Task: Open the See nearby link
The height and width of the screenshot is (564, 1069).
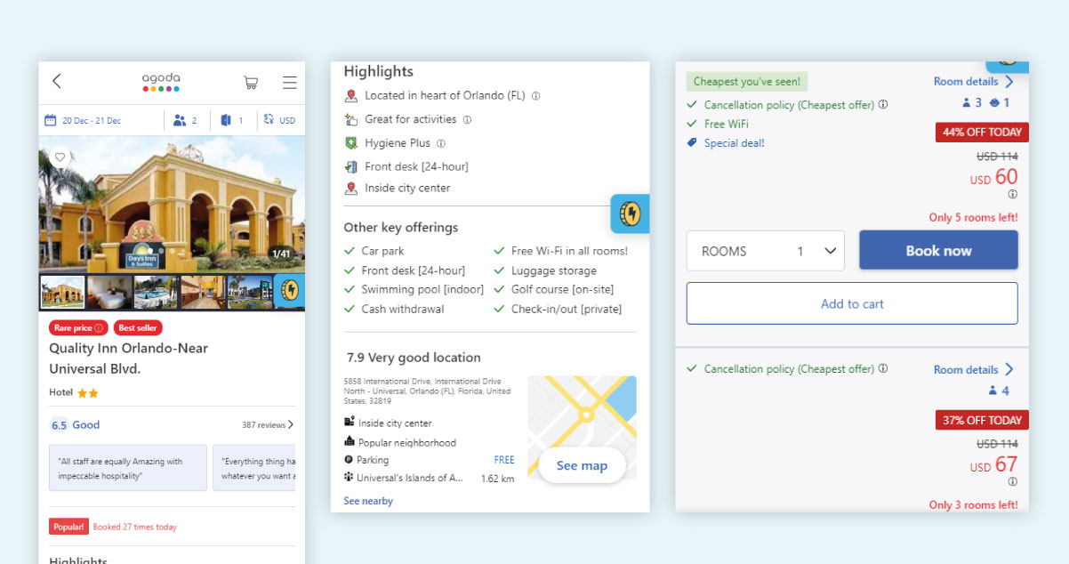Action: 368,501
